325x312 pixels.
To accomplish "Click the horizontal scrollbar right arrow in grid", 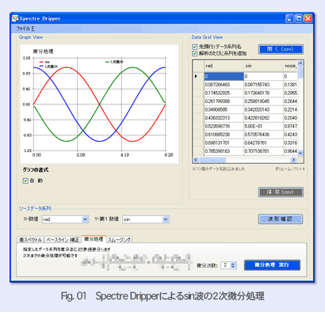I will (x=293, y=160).
